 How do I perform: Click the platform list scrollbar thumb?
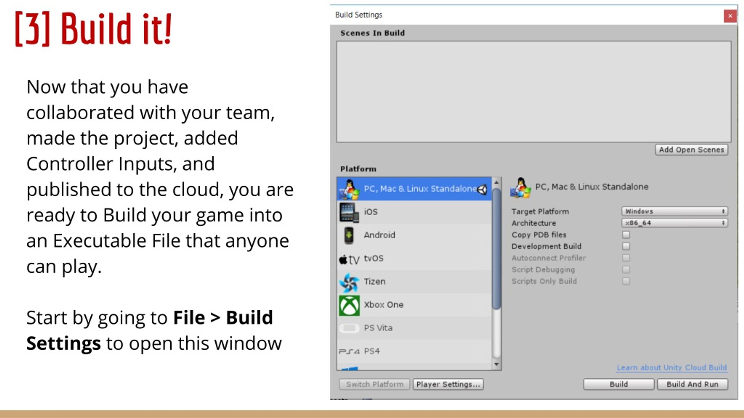coord(496,248)
